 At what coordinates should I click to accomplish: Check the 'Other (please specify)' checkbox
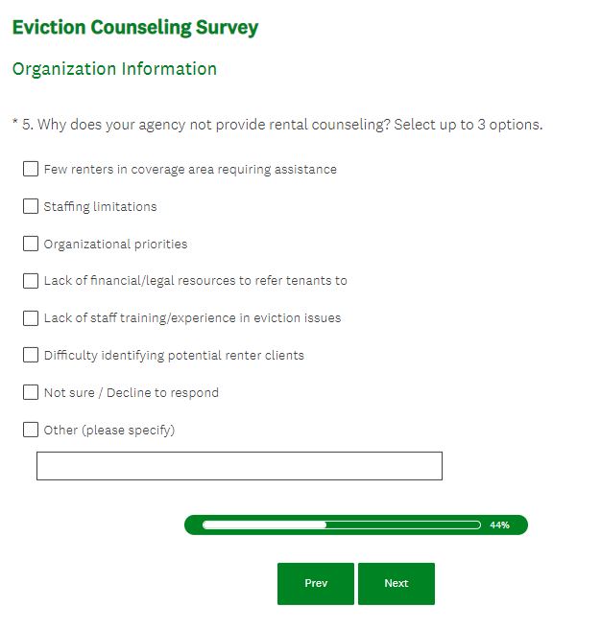pos(31,430)
